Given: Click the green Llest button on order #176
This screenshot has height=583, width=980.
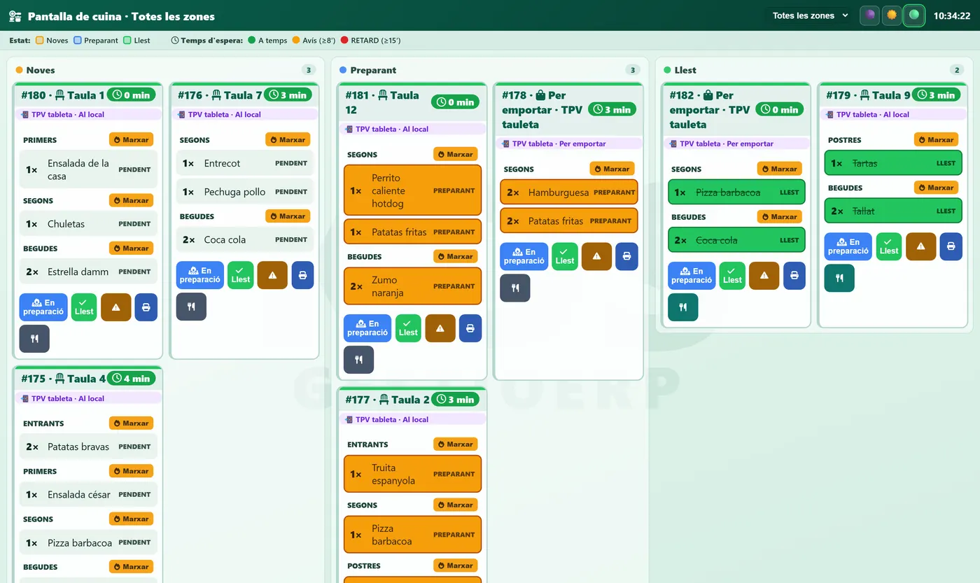Looking at the screenshot, I should point(241,275).
